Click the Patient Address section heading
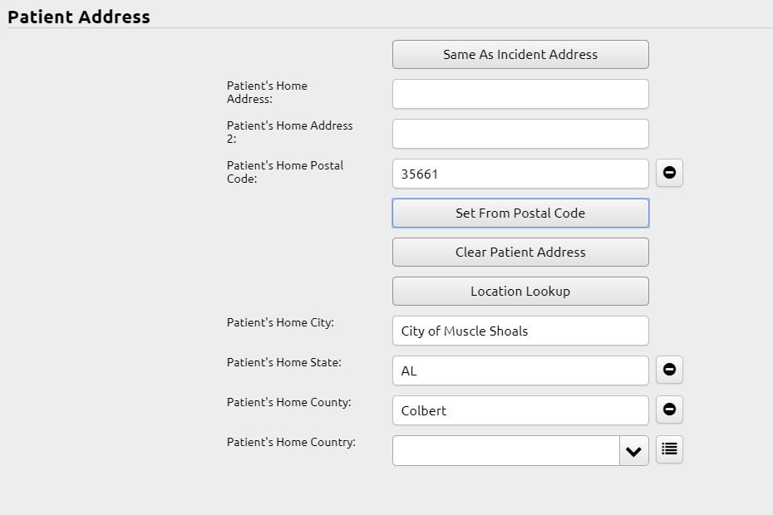The height and width of the screenshot is (515, 773). coord(79,17)
